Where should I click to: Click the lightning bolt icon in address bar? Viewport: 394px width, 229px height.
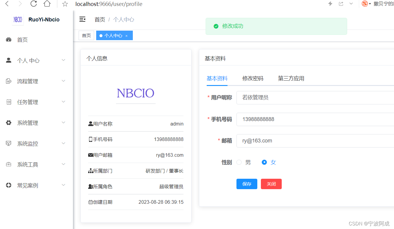tap(330, 4)
